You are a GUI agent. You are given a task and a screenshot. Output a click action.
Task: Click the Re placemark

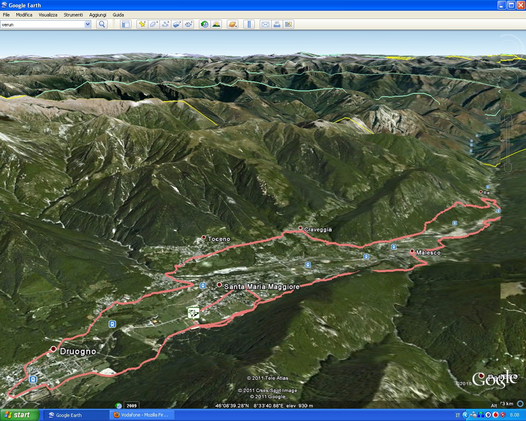point(481,192)
